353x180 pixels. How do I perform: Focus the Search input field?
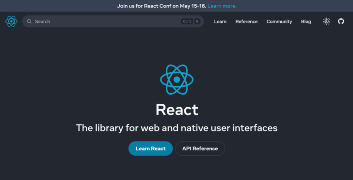click(113, 21)
